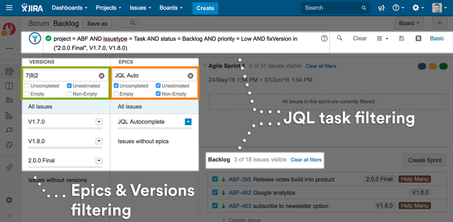This screenshot has height=222, width=453.
Task: Uncheck Versions Unestimated checkbox
Action: point(69,86)
